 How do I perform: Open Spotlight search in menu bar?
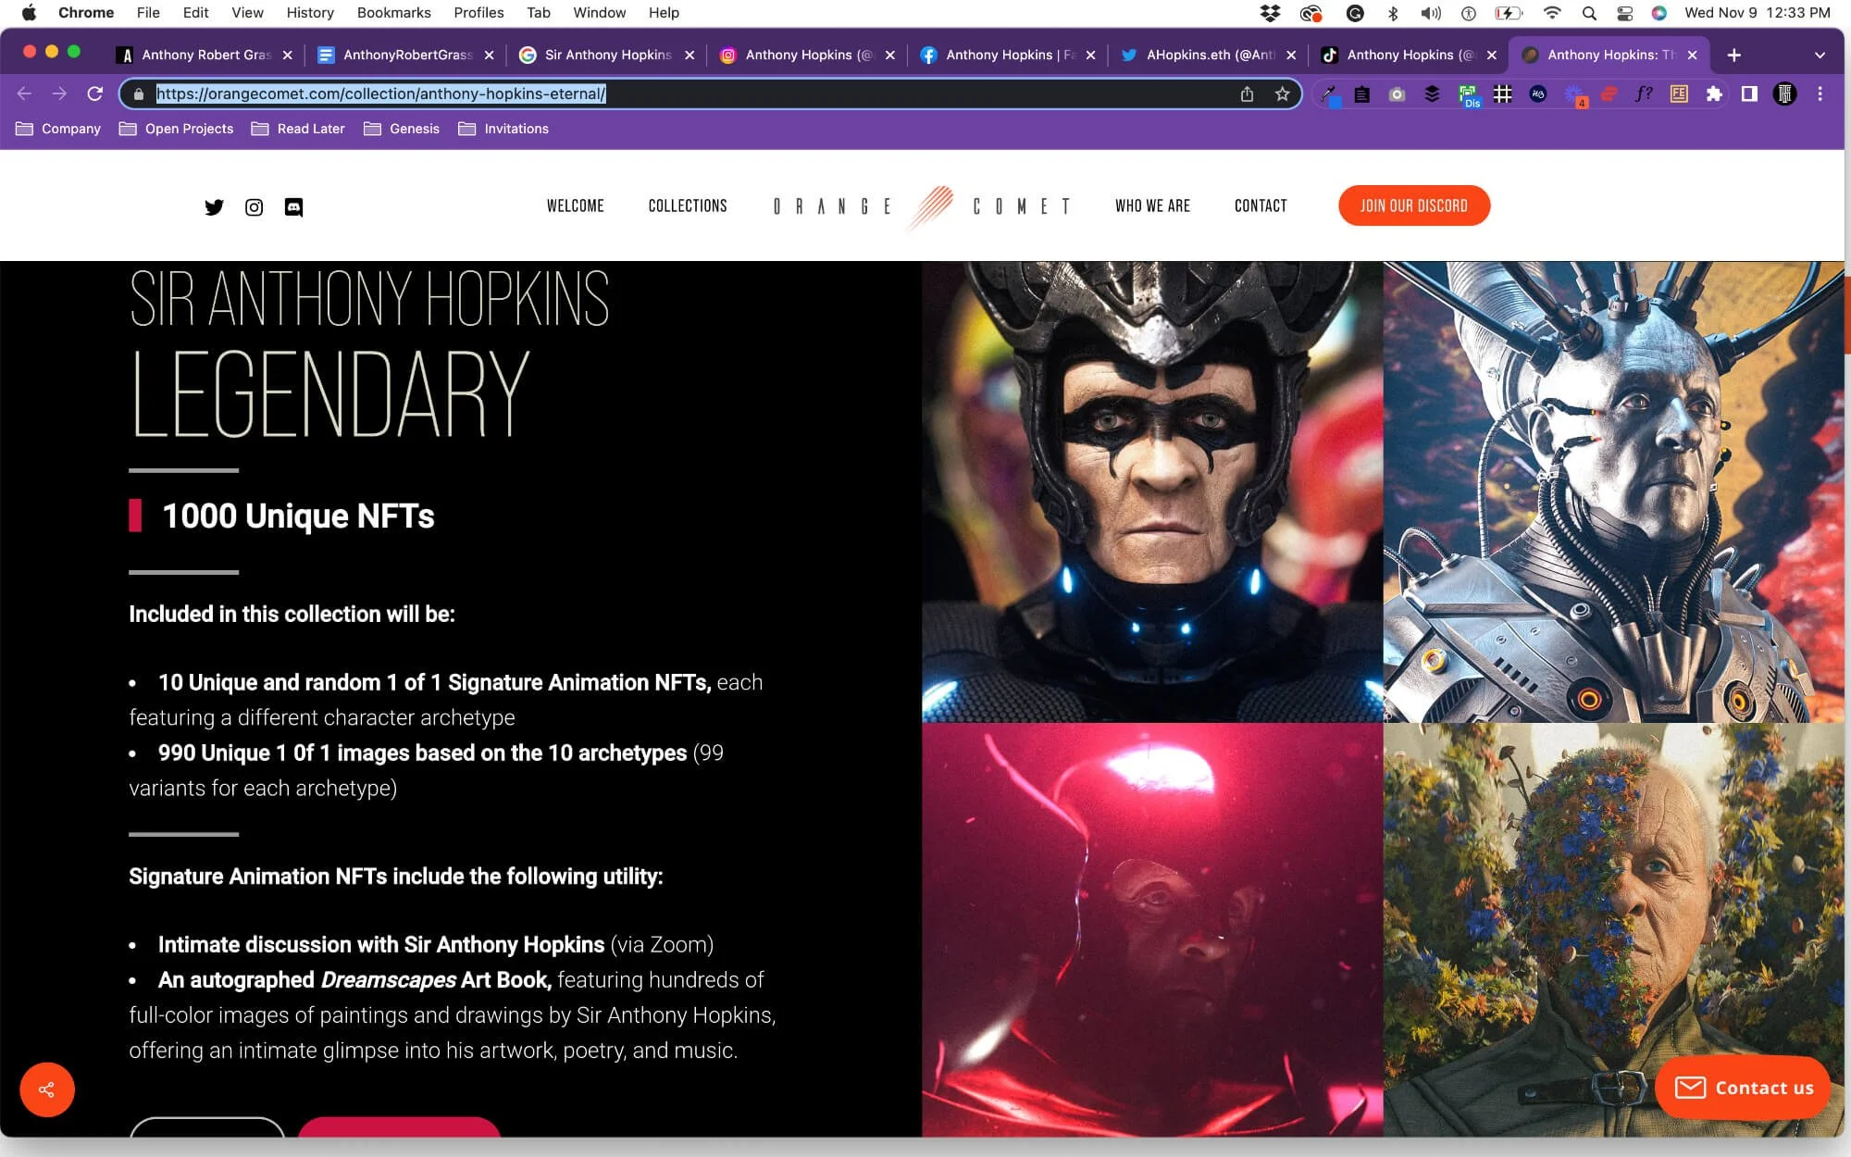point(1589,13)
